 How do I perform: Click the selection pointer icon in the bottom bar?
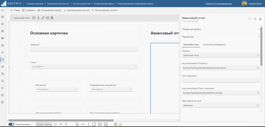(77, 124)
